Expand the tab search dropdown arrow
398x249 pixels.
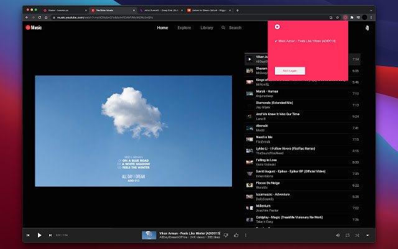click(371, 11)
